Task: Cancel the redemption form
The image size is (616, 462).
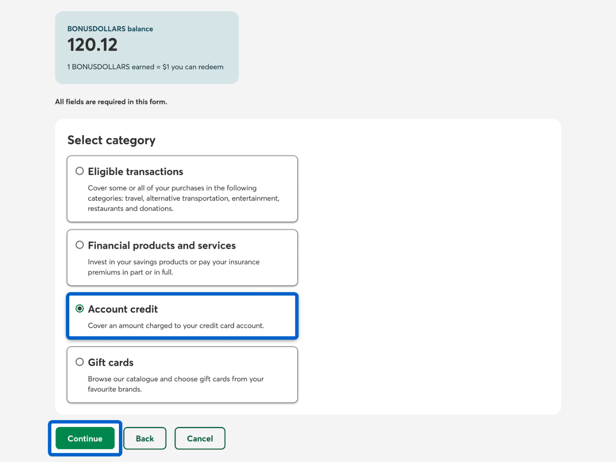Action: coord(200,438)
